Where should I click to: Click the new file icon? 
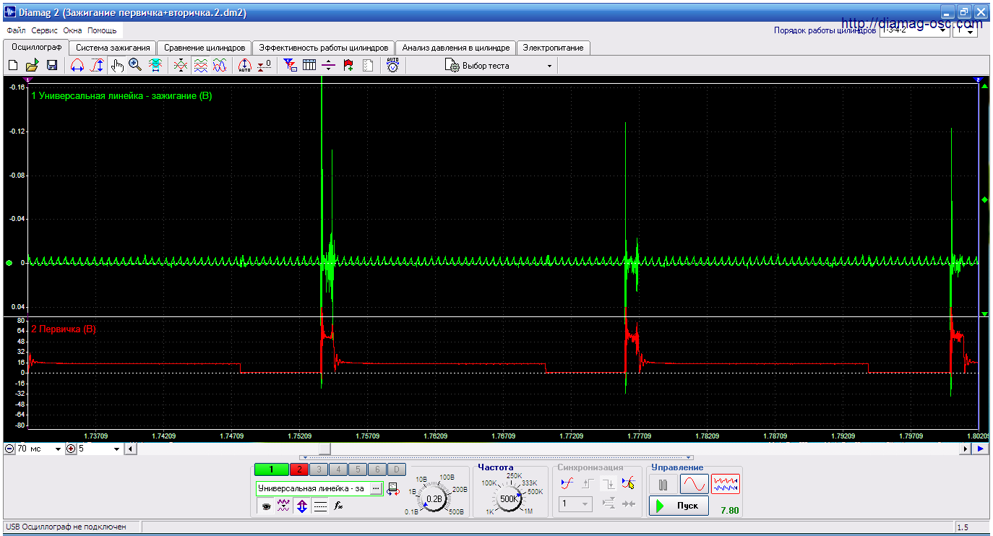pos(12,66)
